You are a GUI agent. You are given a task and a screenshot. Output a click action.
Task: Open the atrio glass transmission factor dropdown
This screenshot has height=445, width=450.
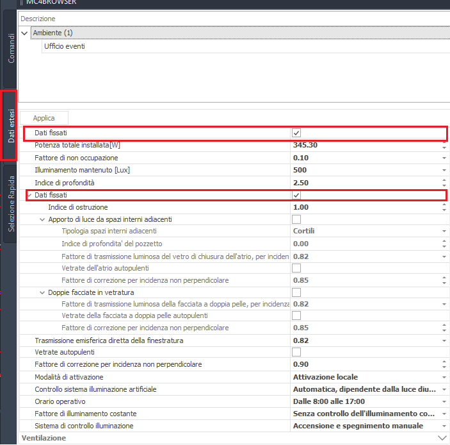[444, 256]
